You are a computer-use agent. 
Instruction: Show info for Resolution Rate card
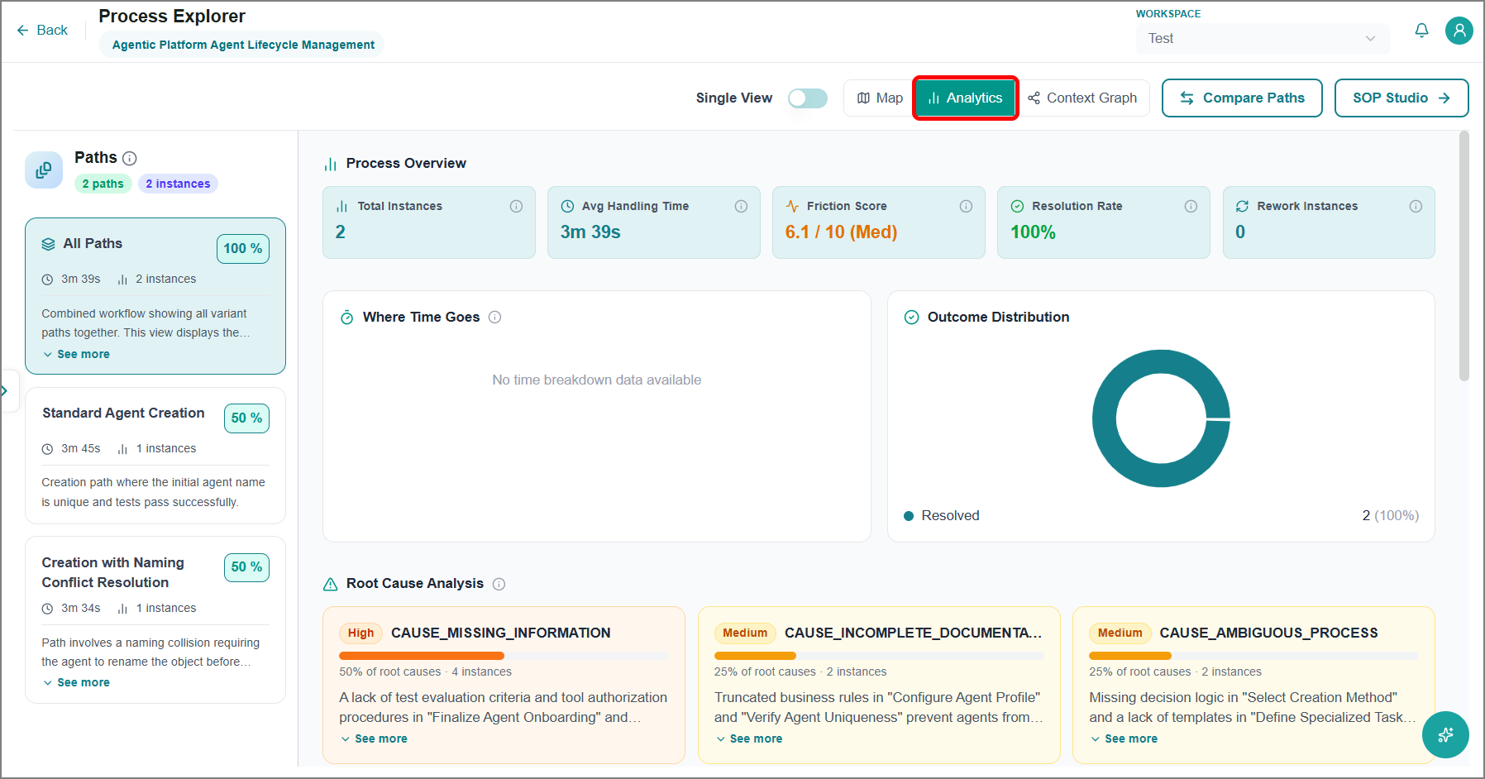tap(1191, 206)
